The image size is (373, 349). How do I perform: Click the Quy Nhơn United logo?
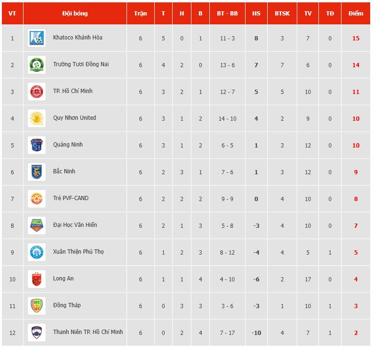(x=37, y=118)
